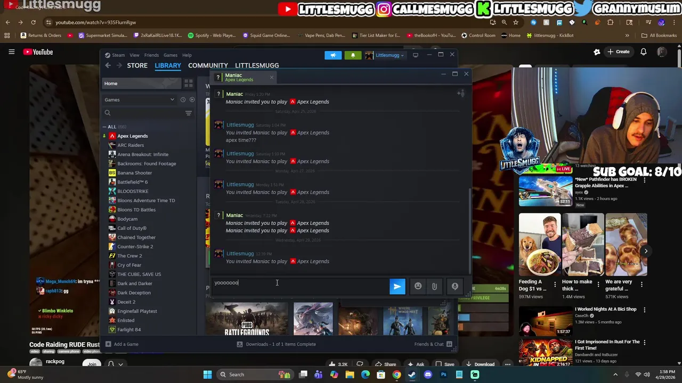Open the Spotify Web Player bookmark
The image size is (682, 383).
pyautogui.click(x=212, y=35)
